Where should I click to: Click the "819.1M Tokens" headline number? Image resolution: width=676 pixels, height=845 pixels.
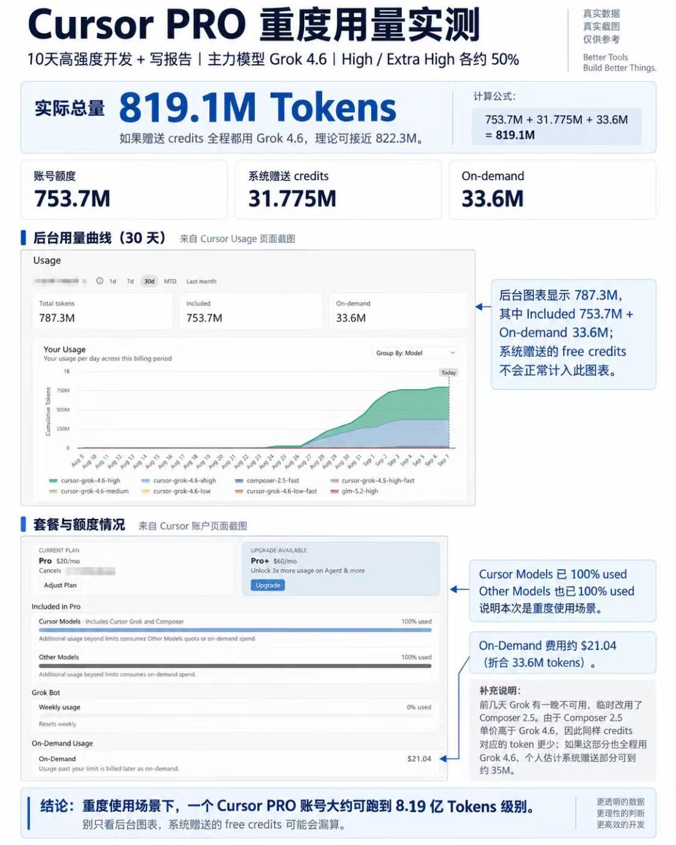(257, 108)
